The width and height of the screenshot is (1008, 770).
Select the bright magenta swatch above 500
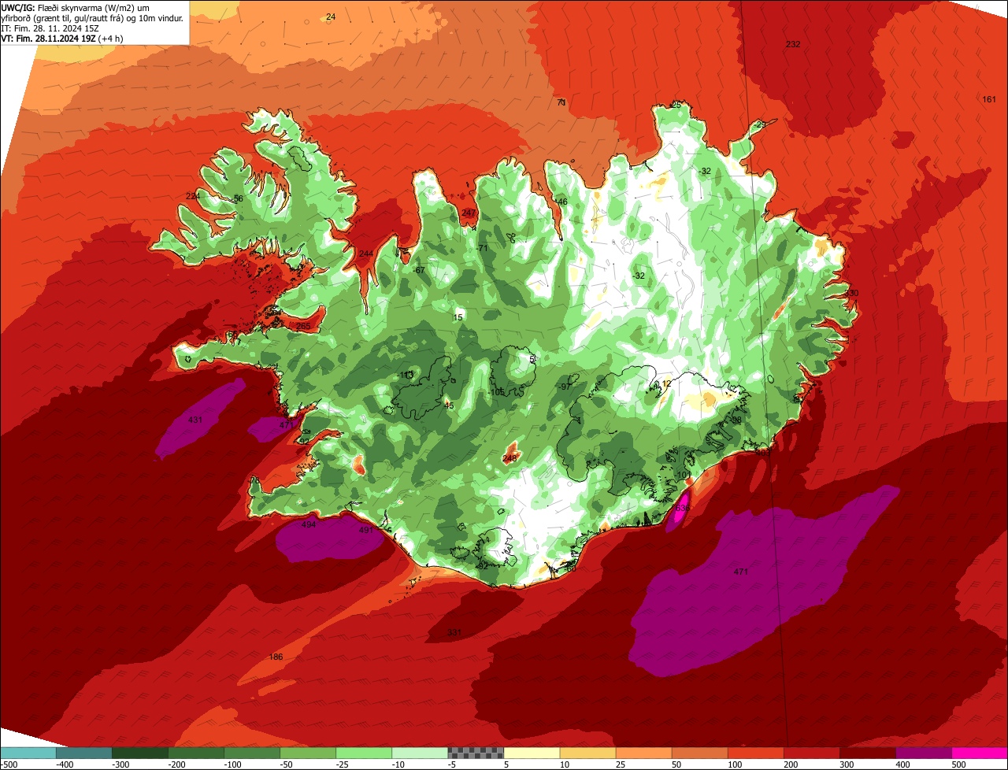click(980, 753)
